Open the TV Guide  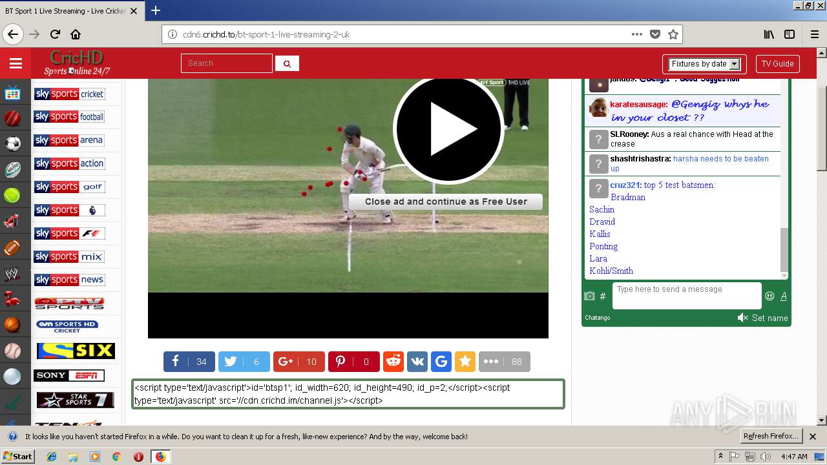tap(777, 64)
